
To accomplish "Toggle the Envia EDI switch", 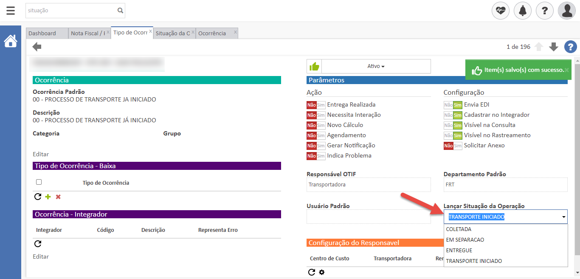I will pyautogui.click(x=453, y=104).
